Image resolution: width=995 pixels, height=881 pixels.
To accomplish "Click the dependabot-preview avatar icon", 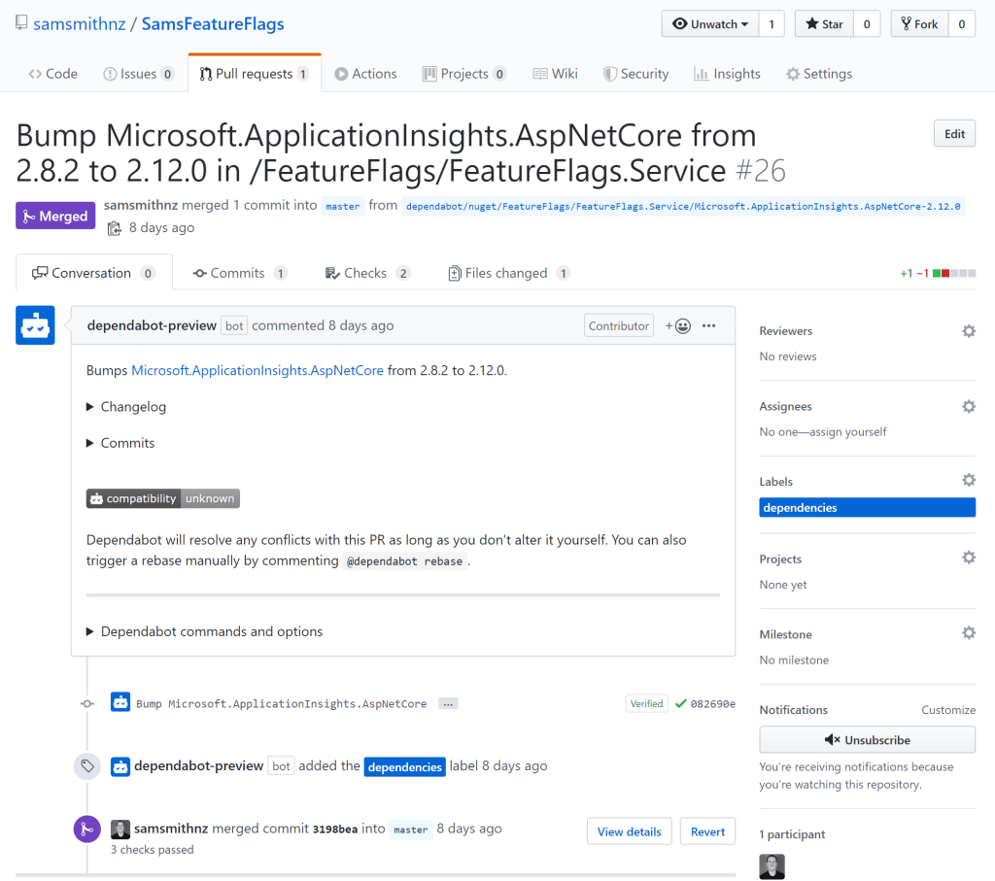I will point(35,325).
